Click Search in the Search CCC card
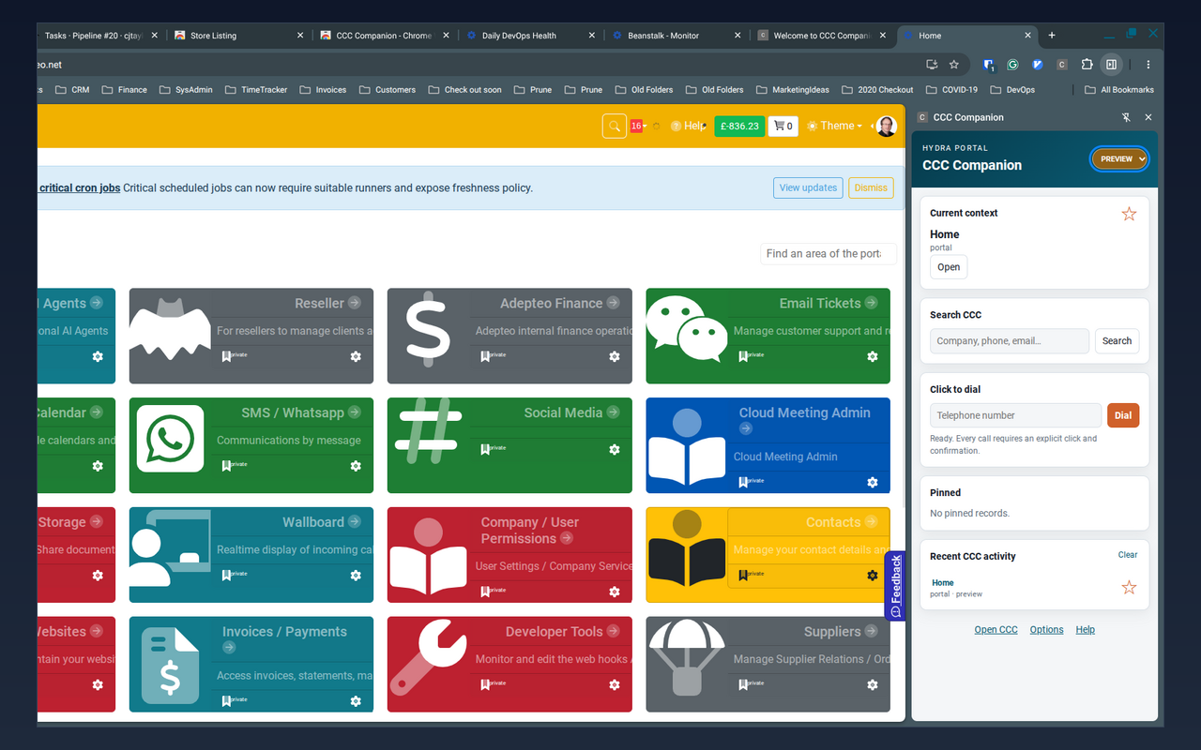The image size is (1201, 750). click(1117, 341)
